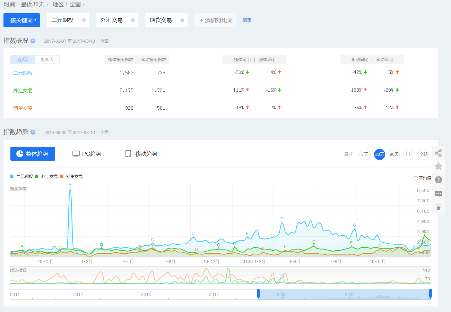Viewport: 451px width, 312px height.
Task: Open 期货交易 link in overview table
Action: [x=23, y=108]
